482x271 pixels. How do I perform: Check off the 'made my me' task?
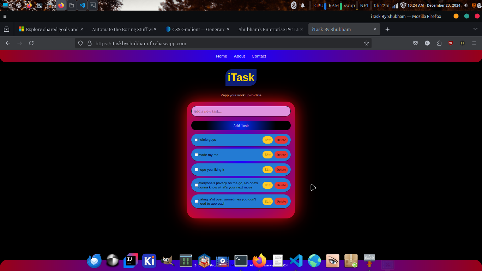(x=196, y=155)
